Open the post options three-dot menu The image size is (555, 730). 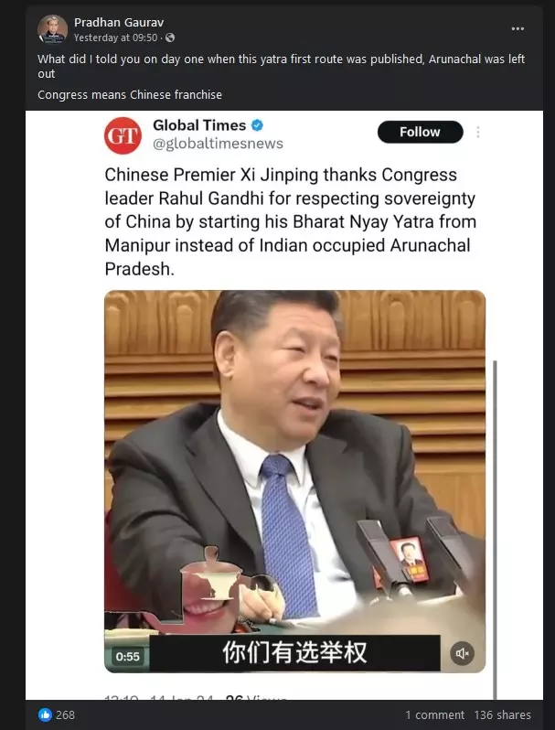[x=518, y=29]
